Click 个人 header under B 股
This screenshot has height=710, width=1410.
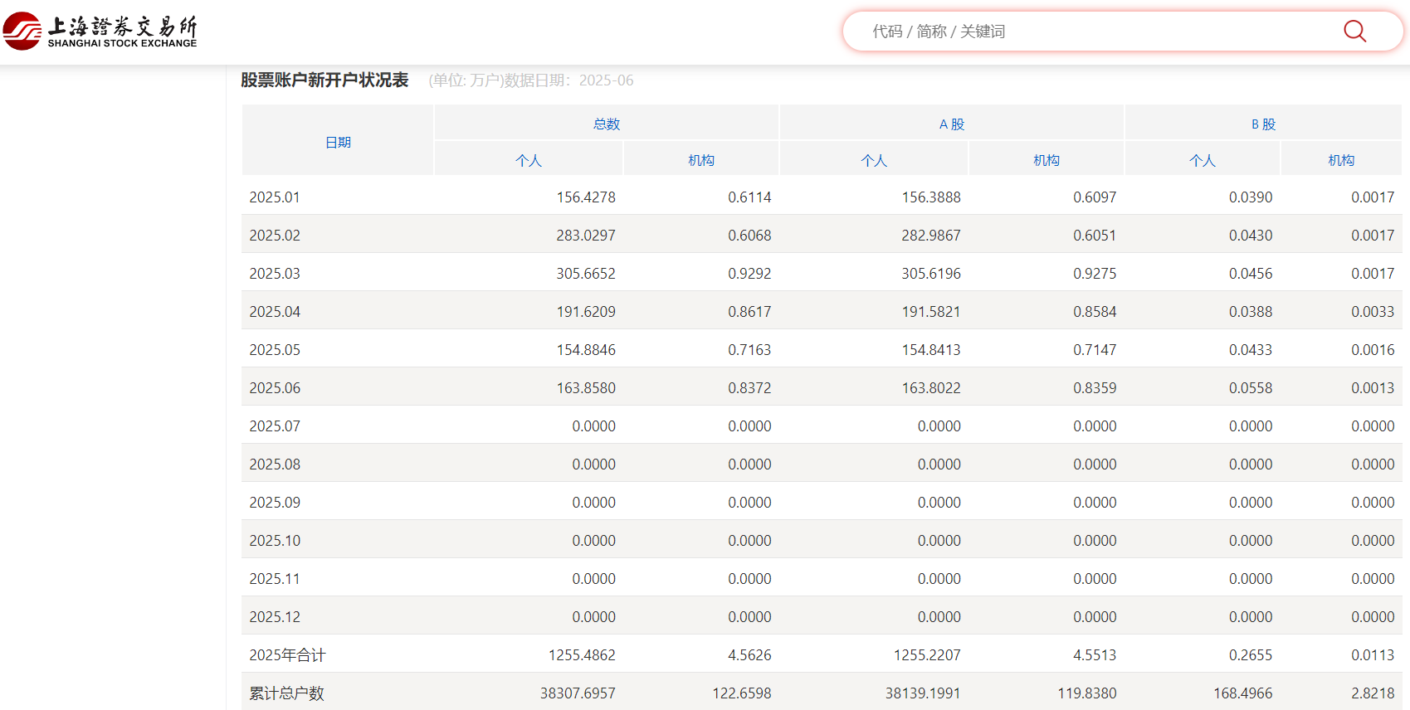pyautogui.click(x=1203, y=160)
